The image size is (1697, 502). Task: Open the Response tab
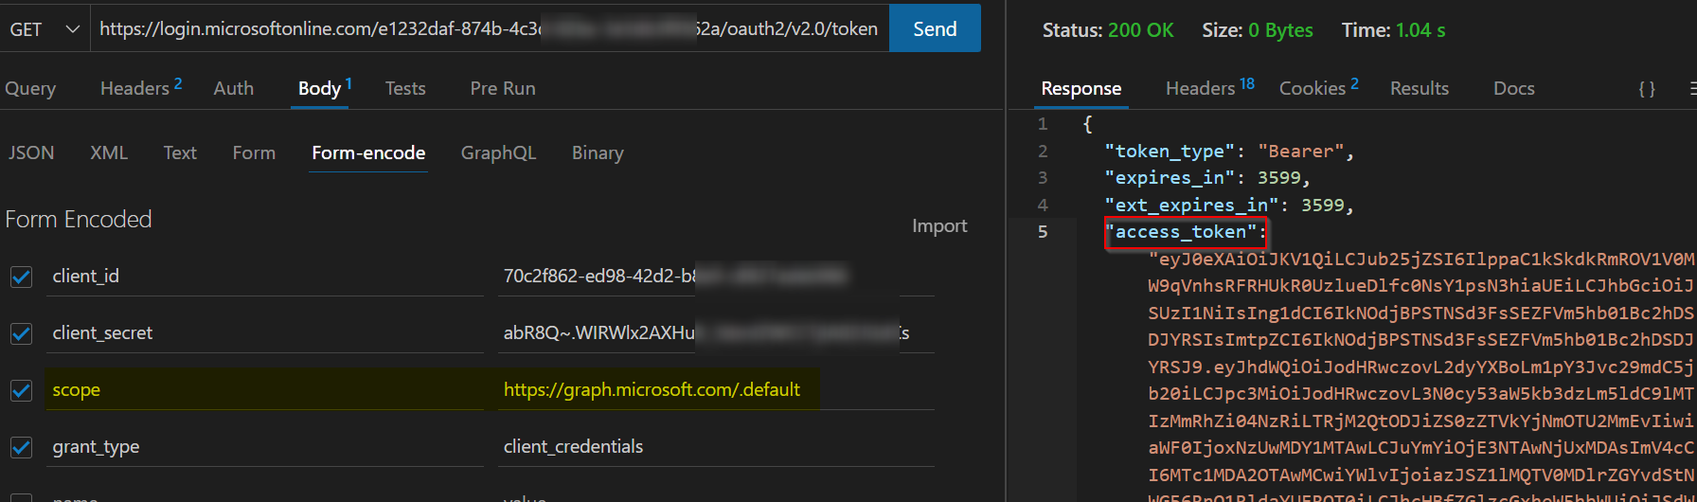click(x=1081, y=88)
